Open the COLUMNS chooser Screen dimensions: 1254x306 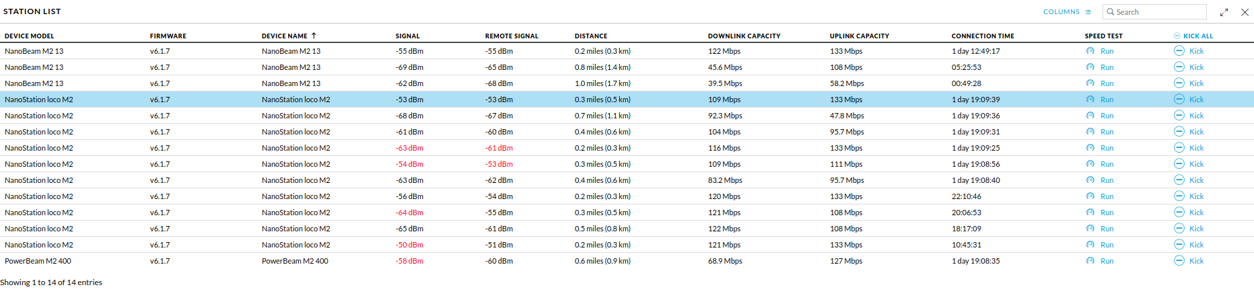1067,11
